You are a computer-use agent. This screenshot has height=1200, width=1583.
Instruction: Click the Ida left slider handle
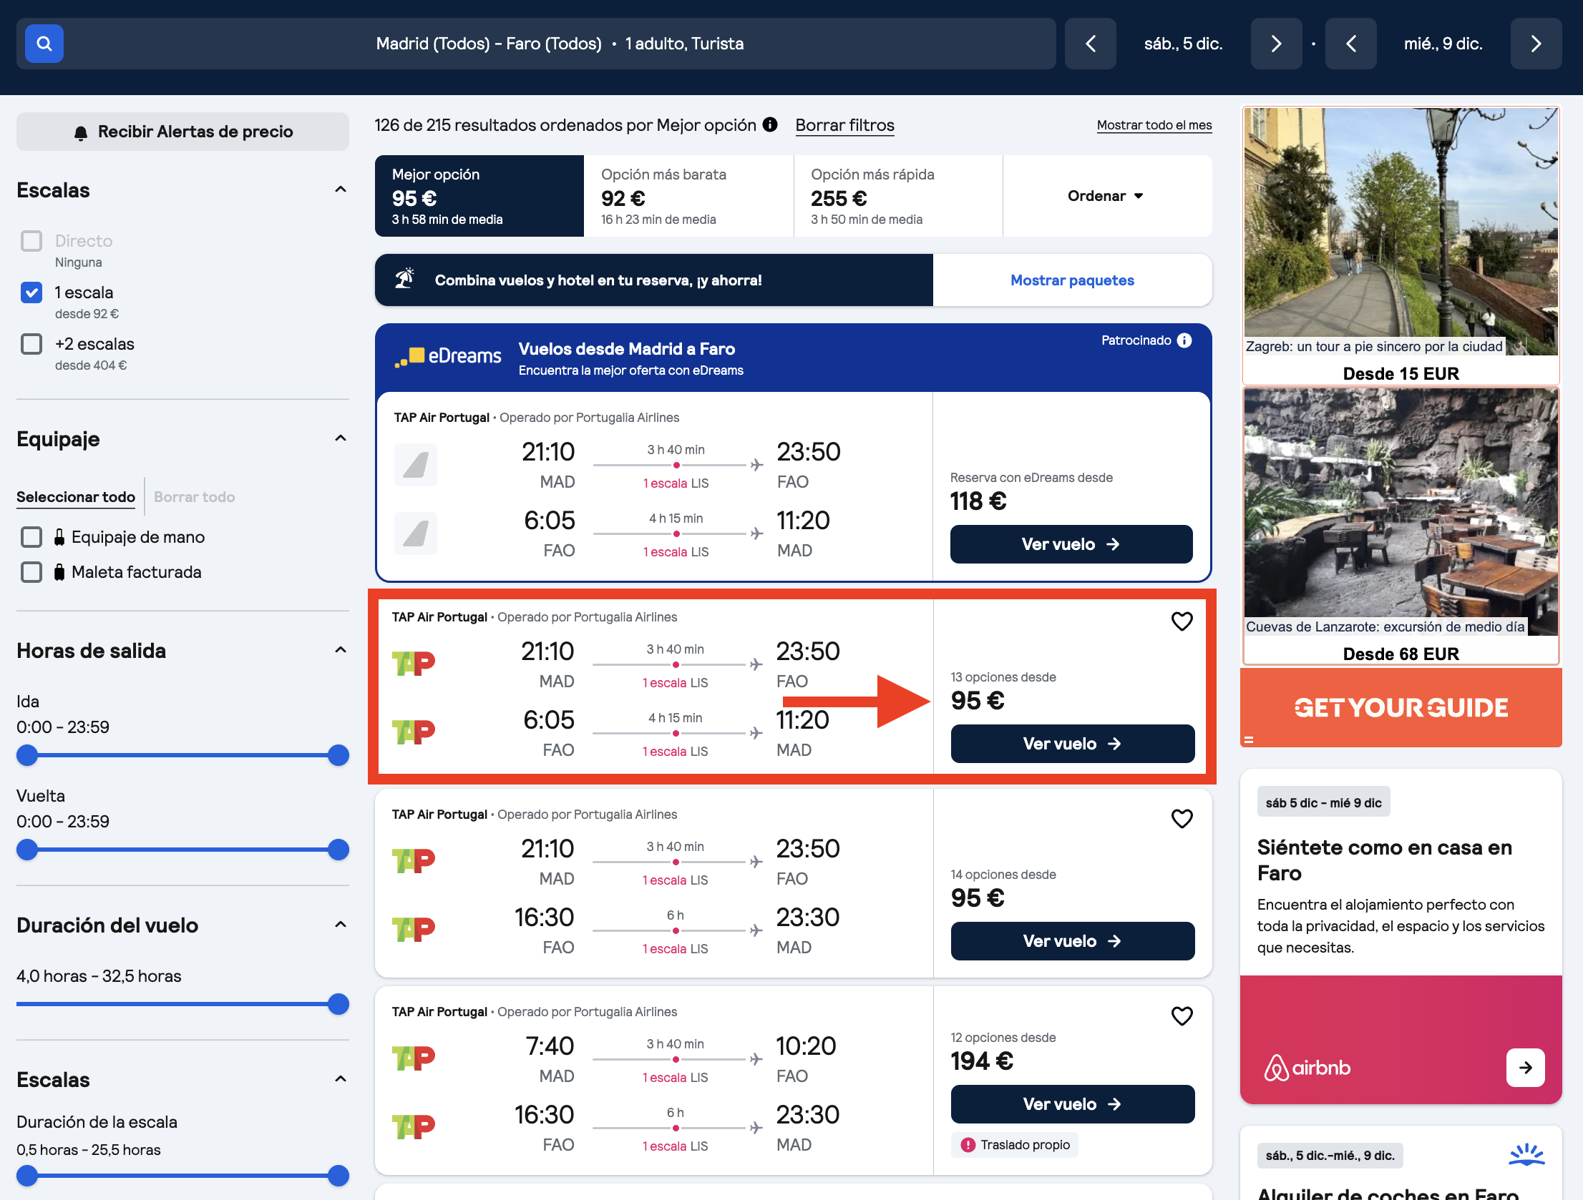pos(27,755)
